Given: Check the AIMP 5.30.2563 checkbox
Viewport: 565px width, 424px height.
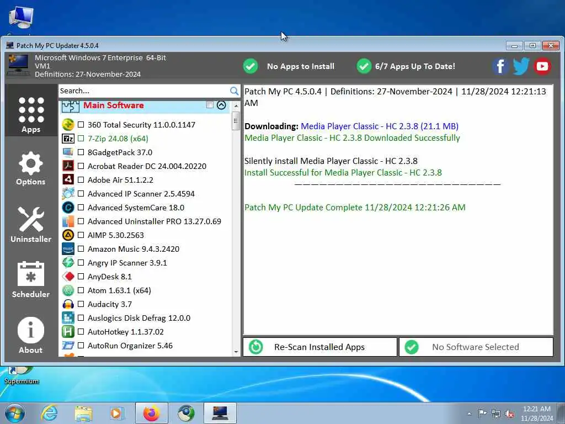Looking at the screenshot, I should pos(81,235).
